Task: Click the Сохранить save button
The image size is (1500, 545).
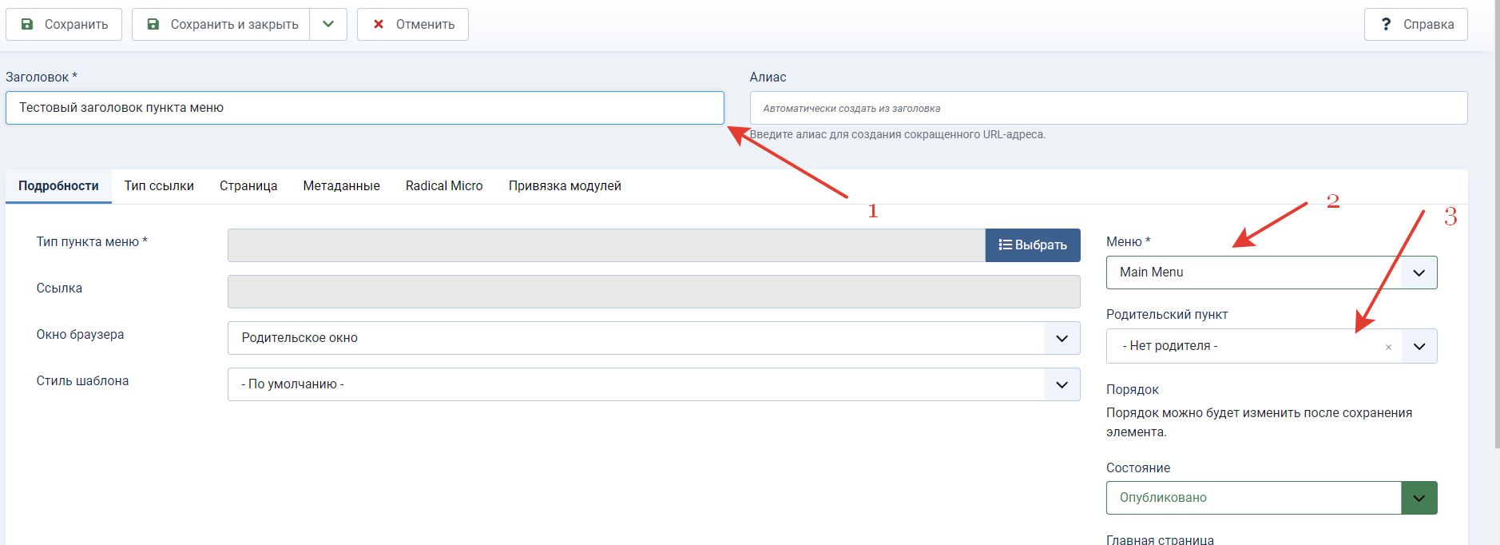Action: (64, 24)
